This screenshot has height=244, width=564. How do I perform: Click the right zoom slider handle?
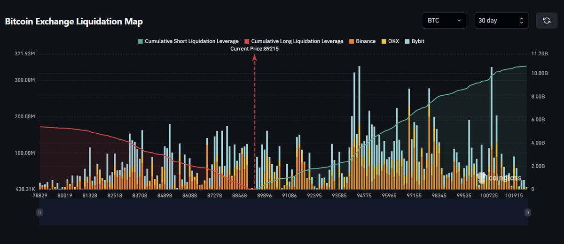pyautogui.click(x=528, y=213)
